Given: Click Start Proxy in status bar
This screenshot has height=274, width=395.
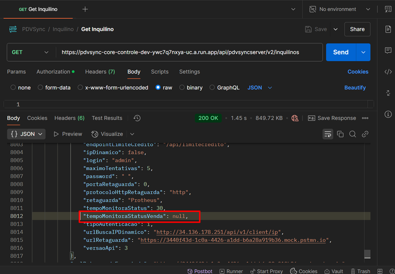Looking at the screenshot, I should 266,271.
